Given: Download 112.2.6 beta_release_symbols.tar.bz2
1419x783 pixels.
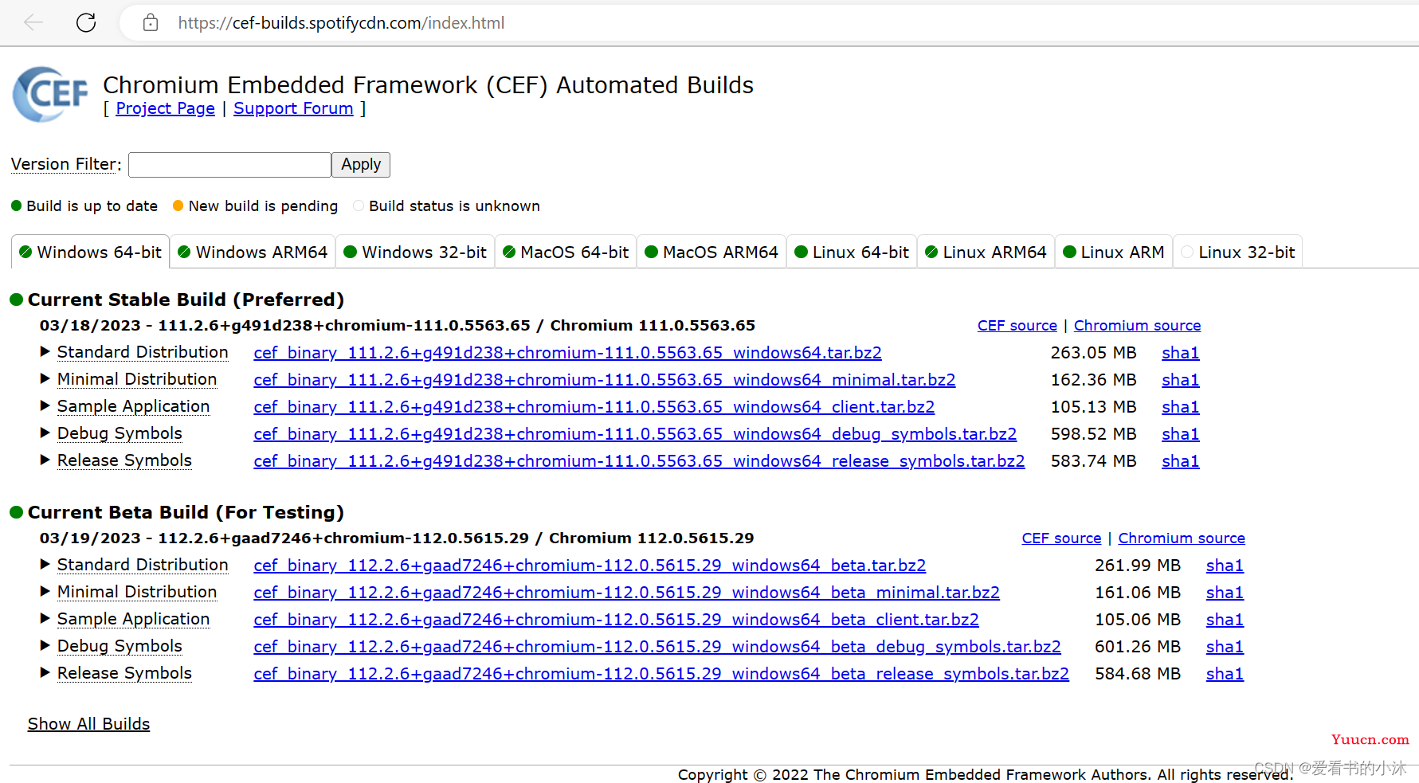Looking at the screenshot, I should (661, 674).
